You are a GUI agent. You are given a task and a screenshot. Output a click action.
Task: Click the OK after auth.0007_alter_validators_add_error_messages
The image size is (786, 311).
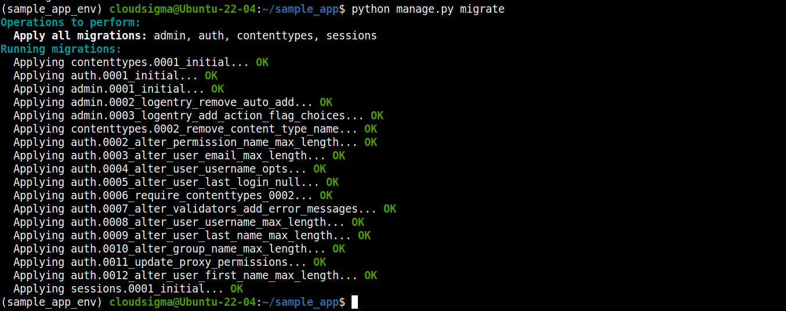coord(390,209)
